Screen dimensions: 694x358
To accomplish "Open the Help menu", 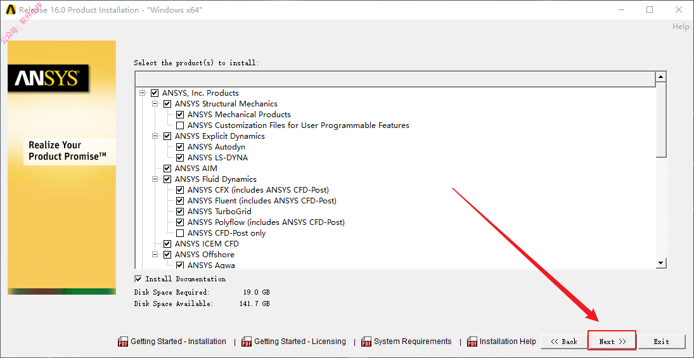I will pyautogui.click(x=681, y=27).
